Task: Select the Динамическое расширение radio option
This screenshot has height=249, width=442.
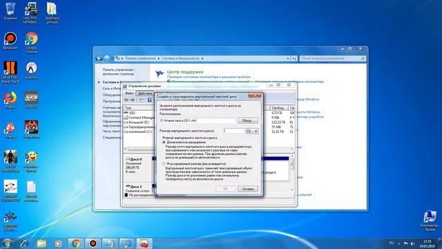Action: 164,142
